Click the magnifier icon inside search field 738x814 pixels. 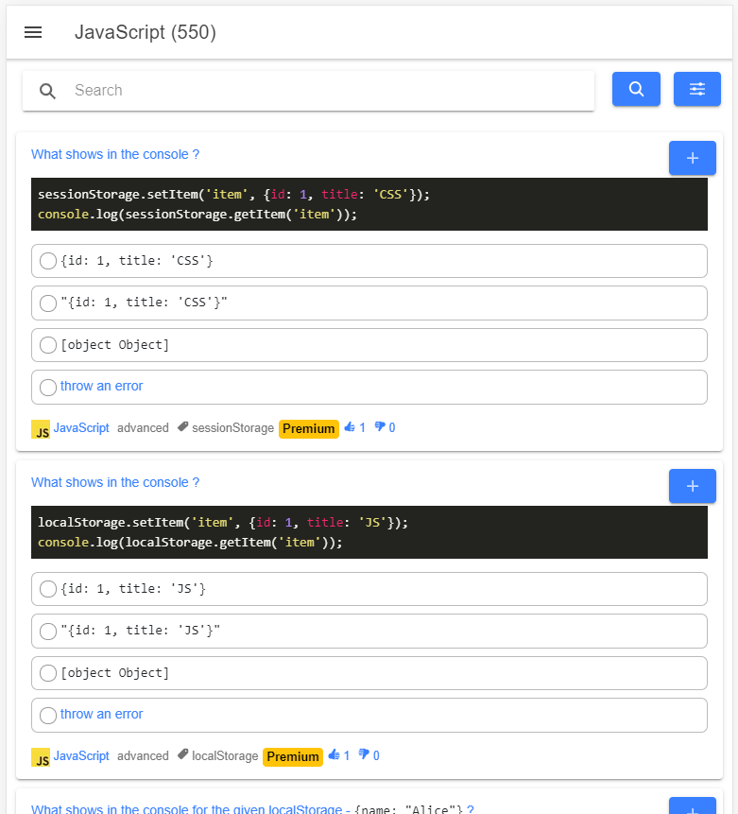click(47, 91)
